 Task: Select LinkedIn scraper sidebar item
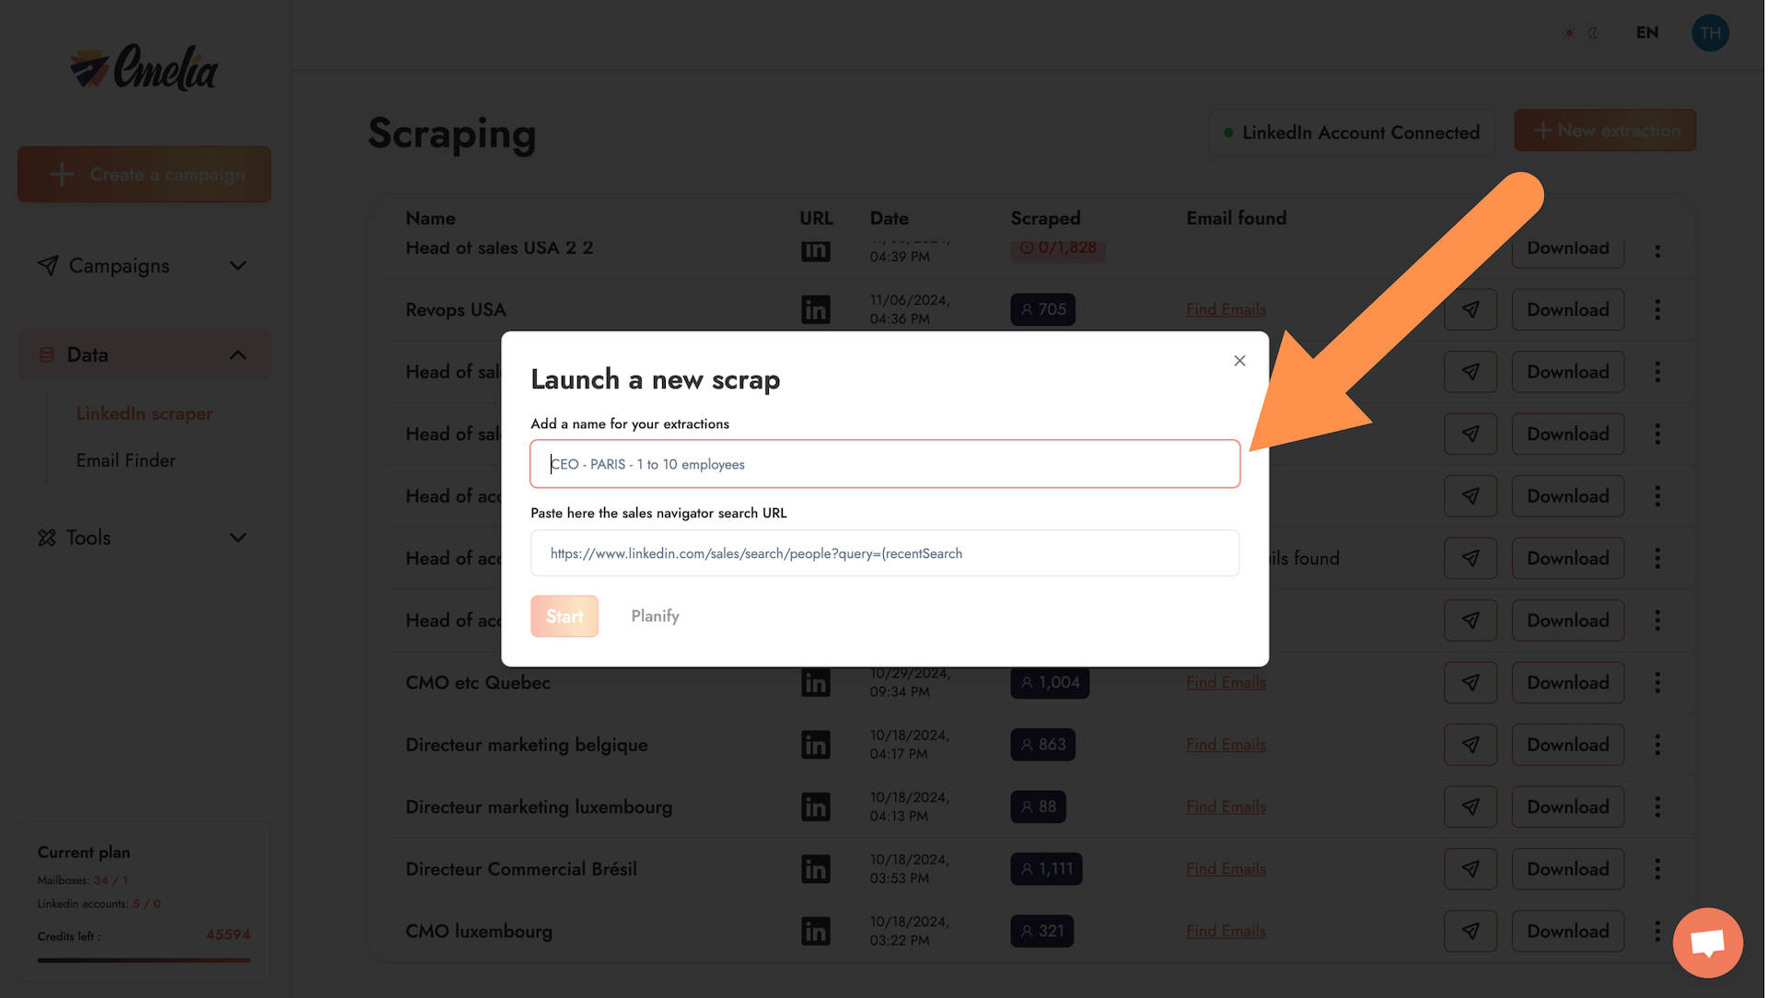pos(145,413)
